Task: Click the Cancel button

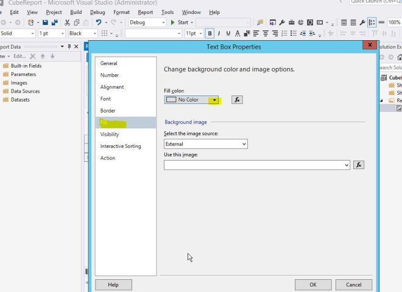Action: pos(353,285)
